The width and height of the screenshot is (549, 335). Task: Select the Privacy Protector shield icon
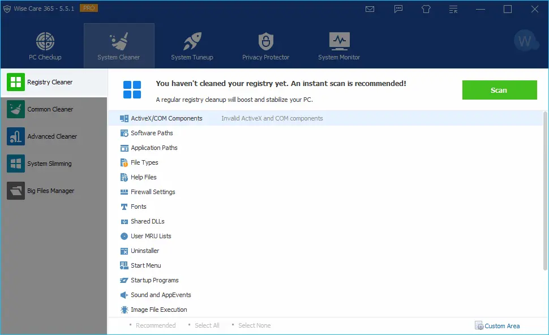266,41
